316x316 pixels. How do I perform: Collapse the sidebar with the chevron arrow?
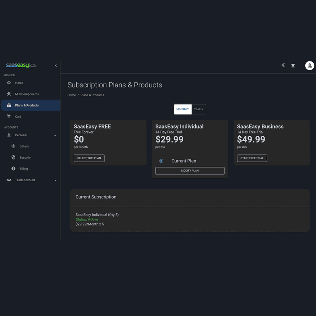(56, 66)
